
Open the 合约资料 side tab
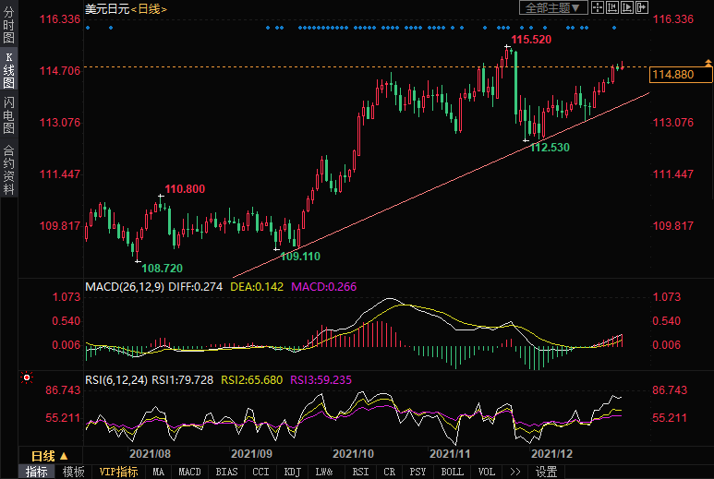[x=9, y=169]
